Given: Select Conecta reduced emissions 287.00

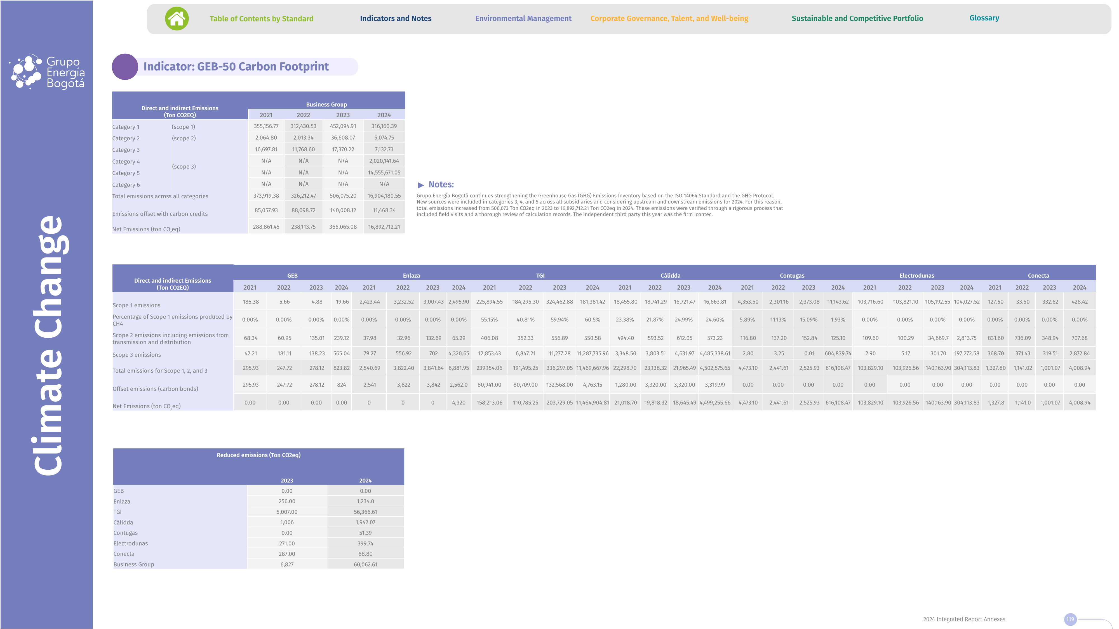Looking at the screenshot, I should [x=287, y=554].
